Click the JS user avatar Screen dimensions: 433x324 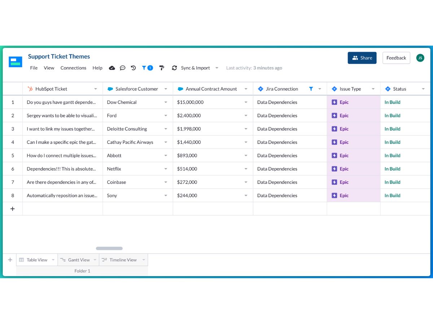[x=420, y=58]
